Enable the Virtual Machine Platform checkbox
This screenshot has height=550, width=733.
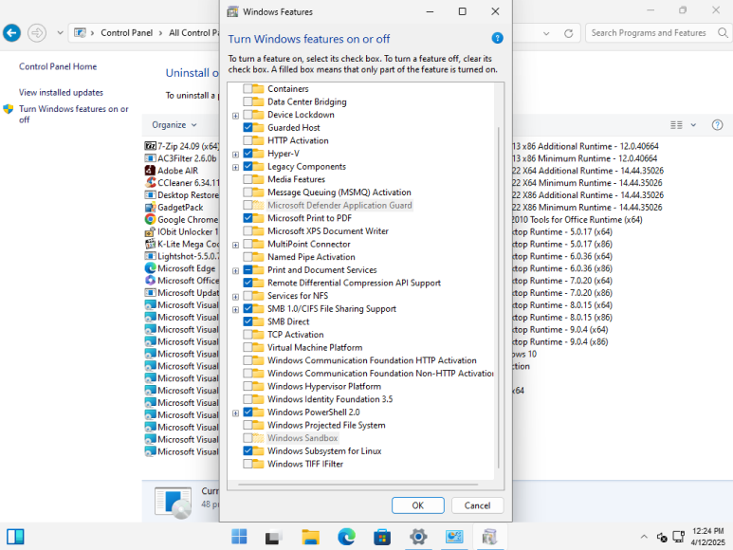[x=247, y=347]
